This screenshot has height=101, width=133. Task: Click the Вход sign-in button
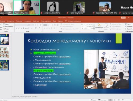[123, 18]
